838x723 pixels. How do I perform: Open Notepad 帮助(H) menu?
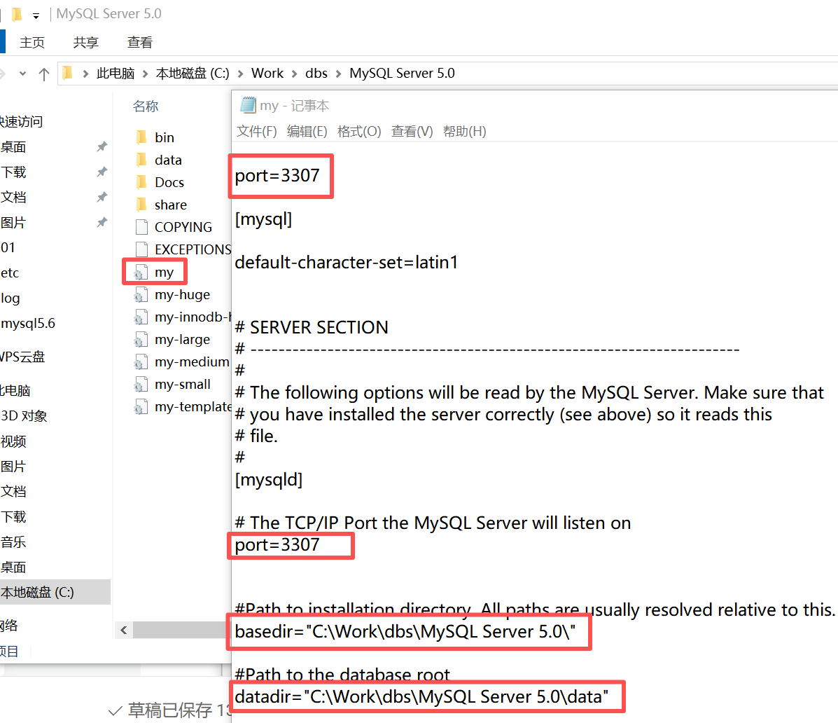[x=464, y=131]
